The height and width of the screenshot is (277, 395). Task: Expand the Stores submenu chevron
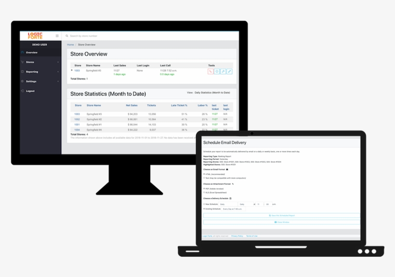pos(58,62)
